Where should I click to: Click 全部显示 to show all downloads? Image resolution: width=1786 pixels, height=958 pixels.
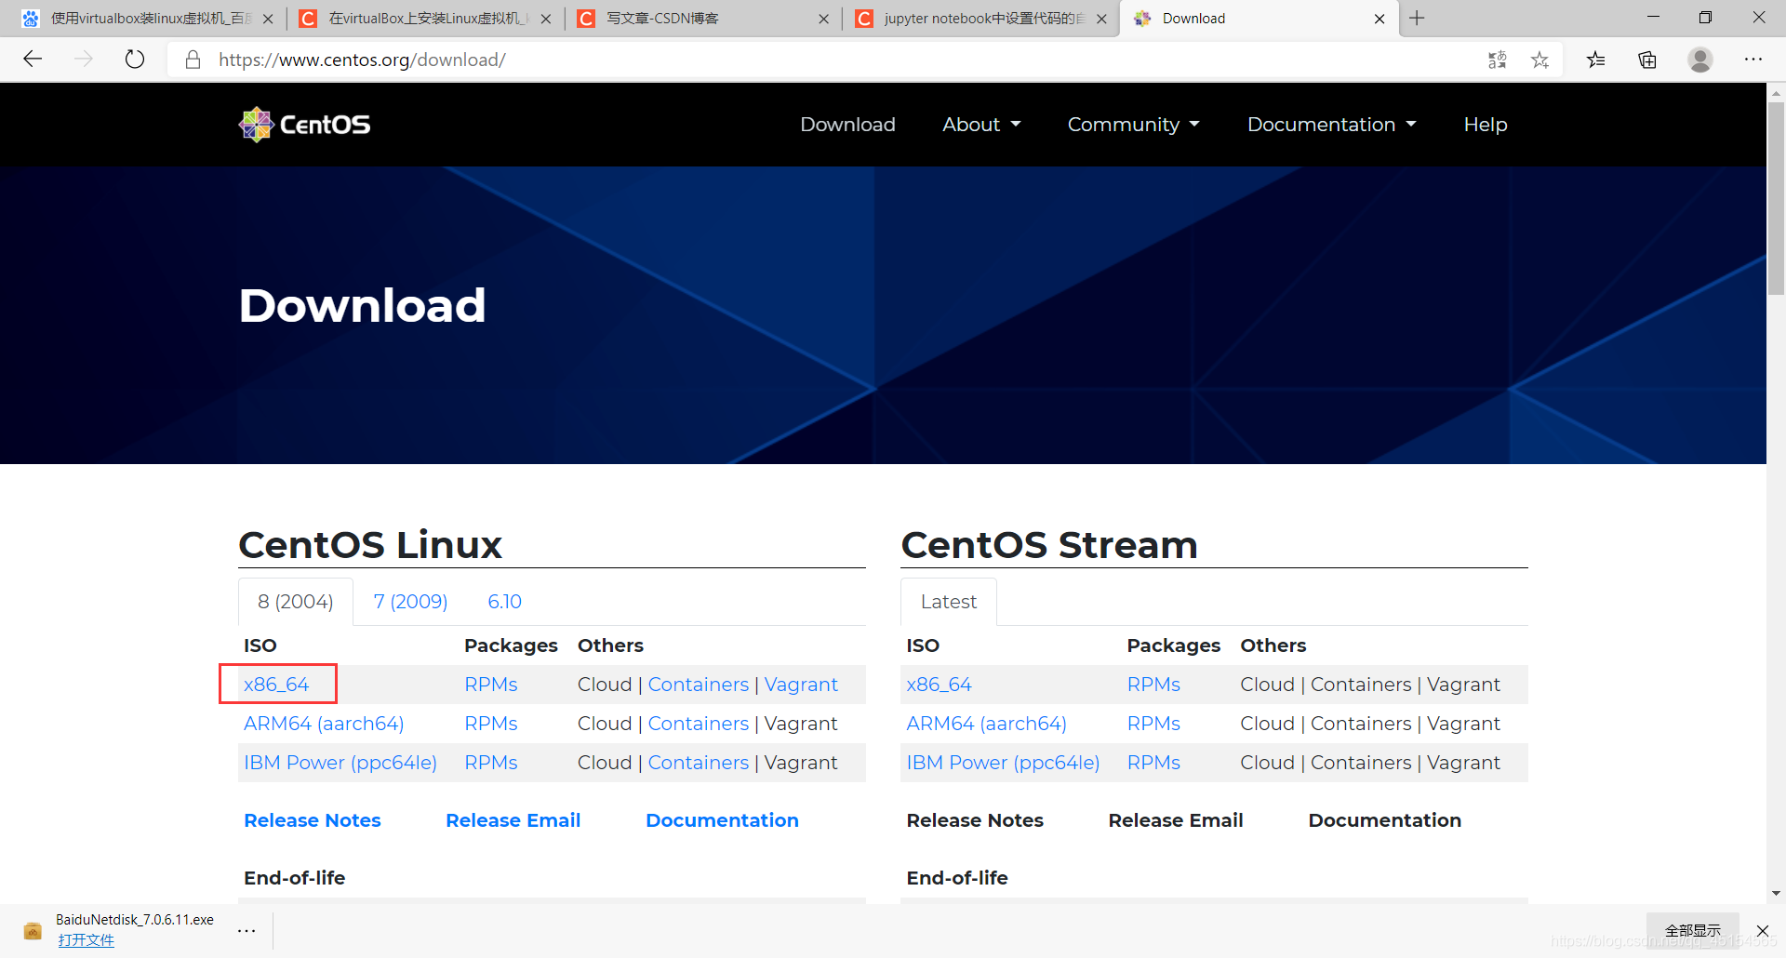pos(1693,930)
